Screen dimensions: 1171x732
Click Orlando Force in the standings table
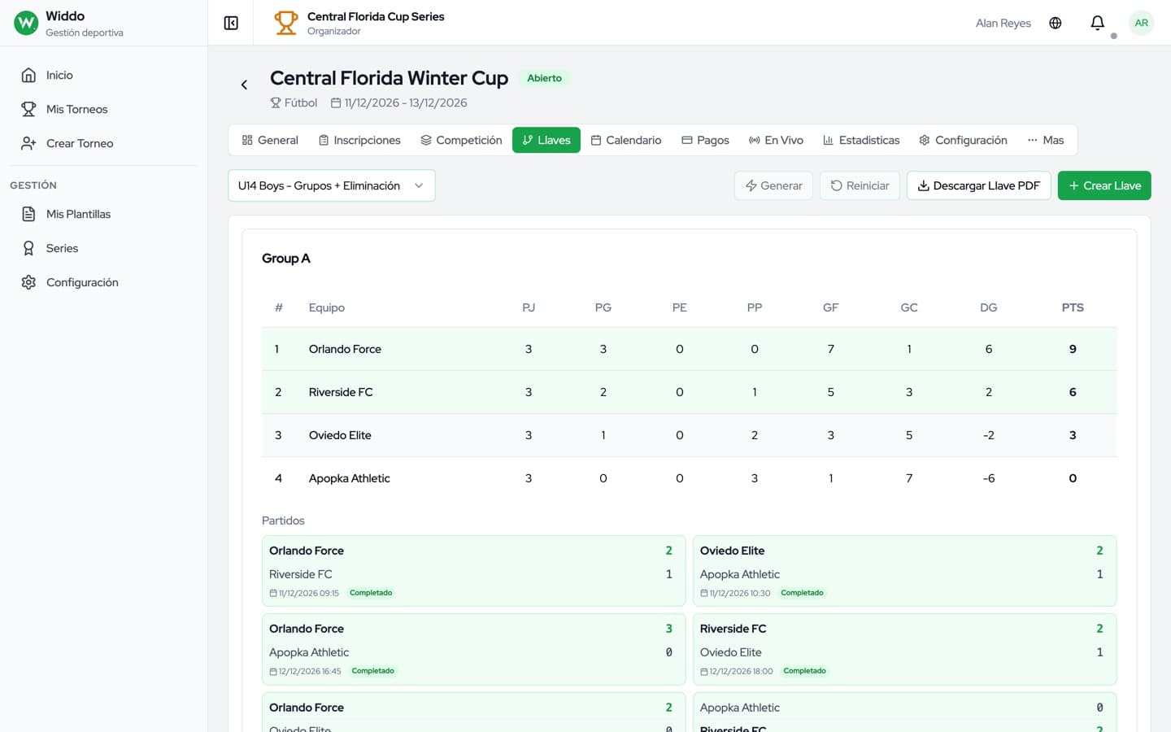(x=345, y=349)
